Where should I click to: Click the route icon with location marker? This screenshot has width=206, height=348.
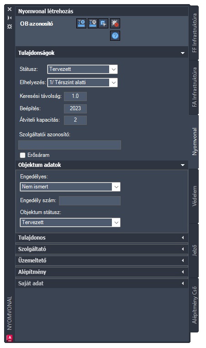pyautogui.click(x=92, y=23)
